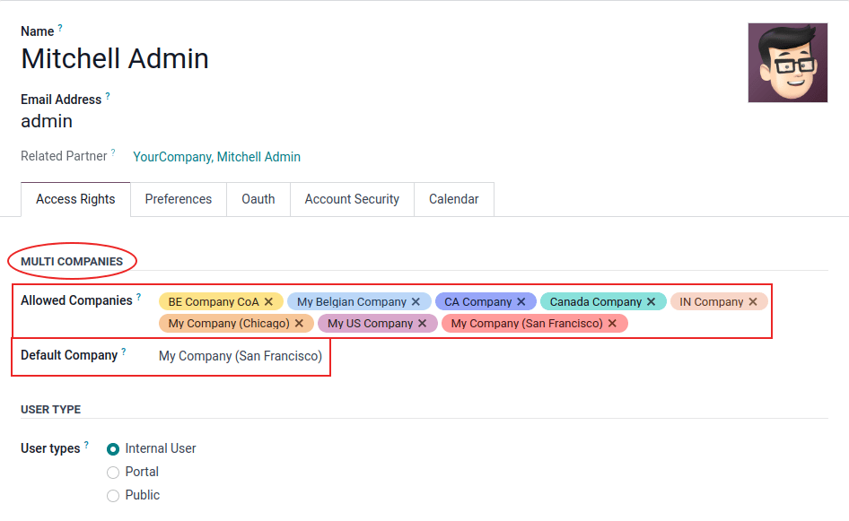Open the Default Company dropdown field
Image resolution: width=849 pixels, height=521 pixels.
[240, 356]
